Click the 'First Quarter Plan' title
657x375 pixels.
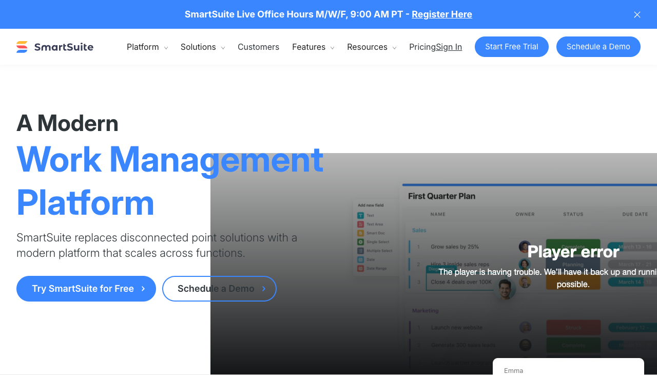[441, 196]
